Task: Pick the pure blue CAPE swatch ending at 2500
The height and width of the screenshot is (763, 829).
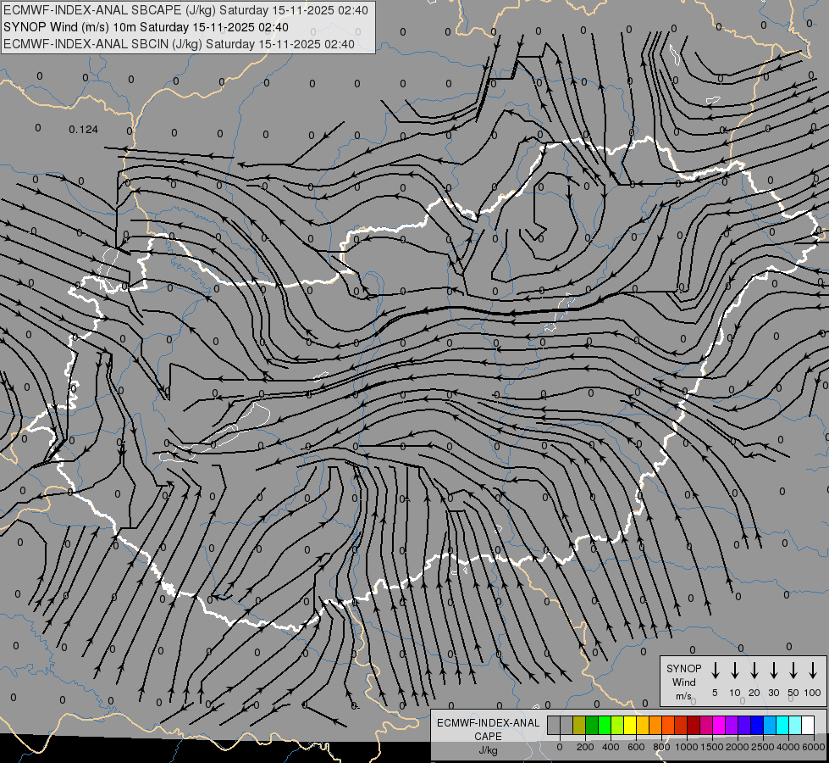Action: click(757, 725)
